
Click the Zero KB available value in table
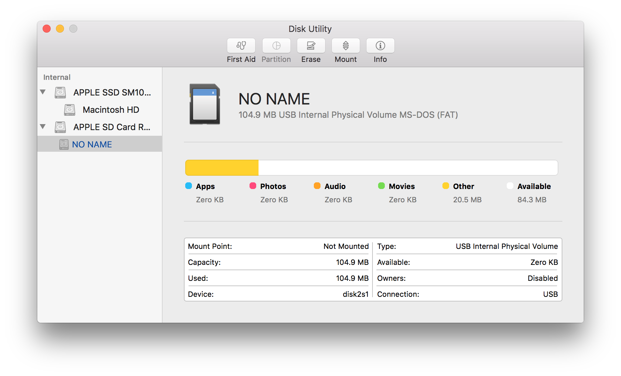tap(544, 262)
